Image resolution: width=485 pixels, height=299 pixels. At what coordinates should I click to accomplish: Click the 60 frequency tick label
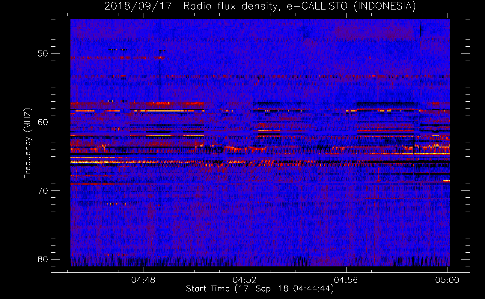point(43,122)
